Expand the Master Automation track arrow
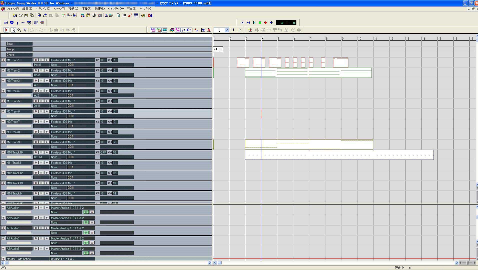The width and height of the screenshot is (478, 270). point(3,259)
